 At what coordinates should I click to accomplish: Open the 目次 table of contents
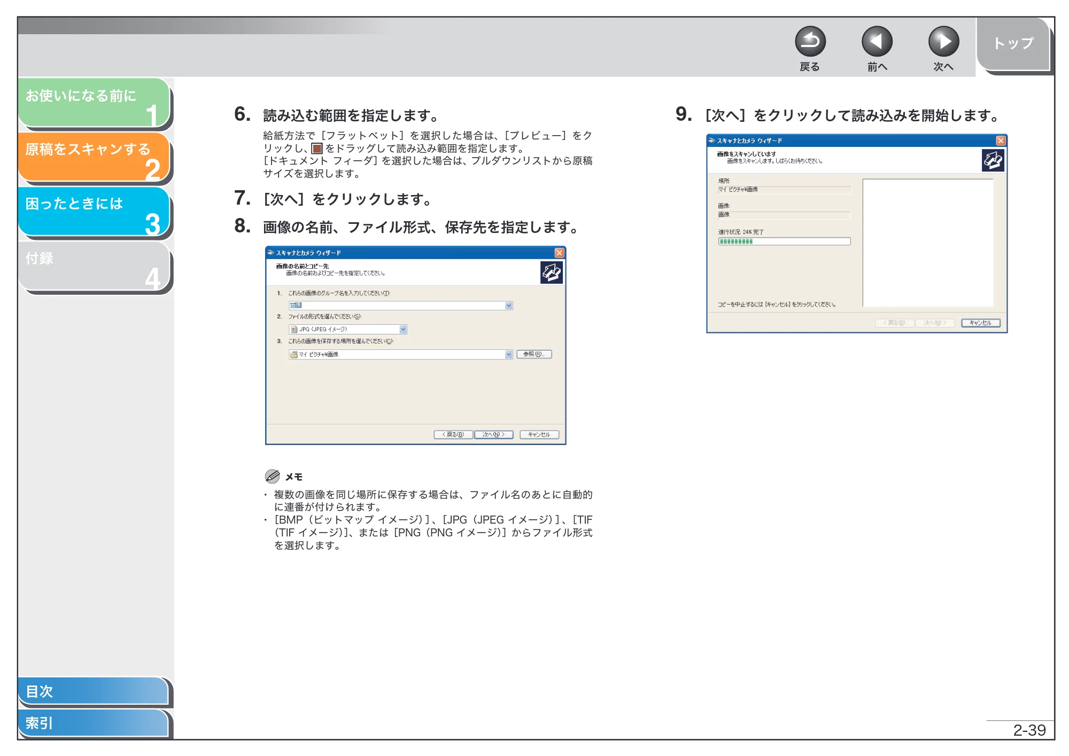pyautogui.click(x=94, y=691)
